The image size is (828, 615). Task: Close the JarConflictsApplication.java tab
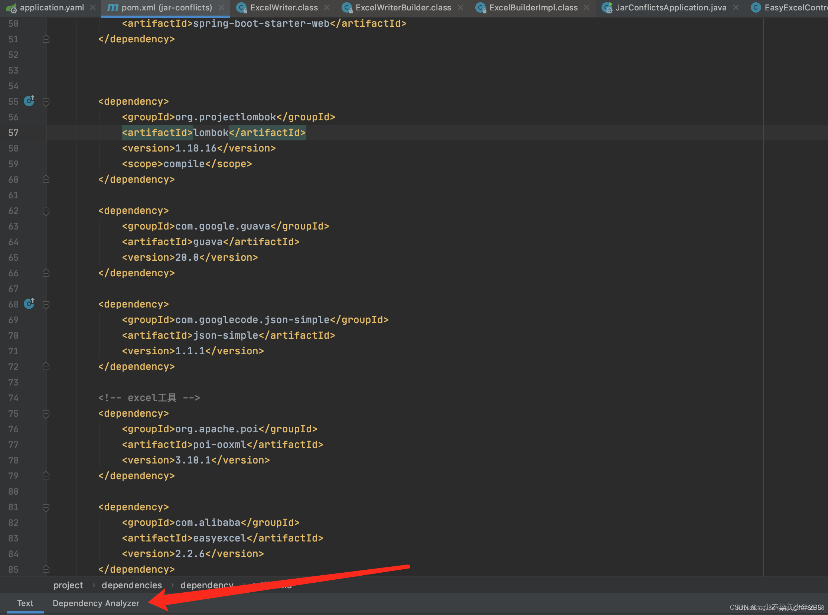736,7
